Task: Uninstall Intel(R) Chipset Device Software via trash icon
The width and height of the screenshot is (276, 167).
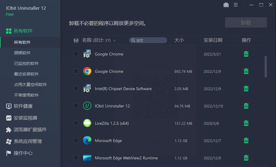Action: click(x=246, y=89)
